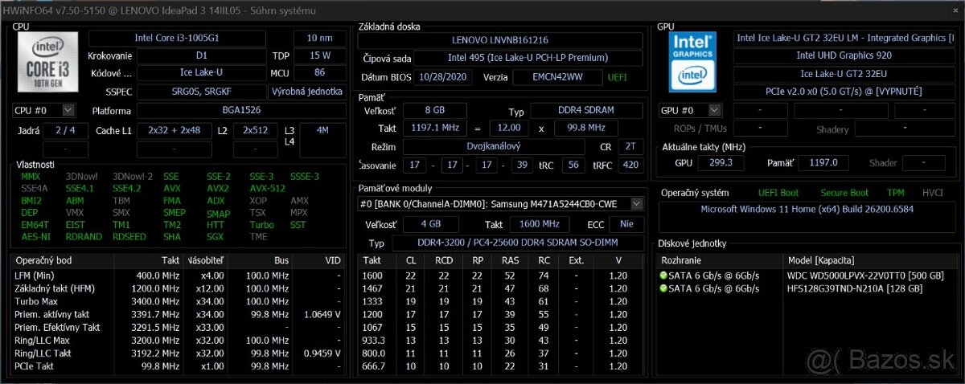Viewport: 965px width, 384px height.
Task: Click the AVX-512 feature label
Action: (x=267, y=188)
